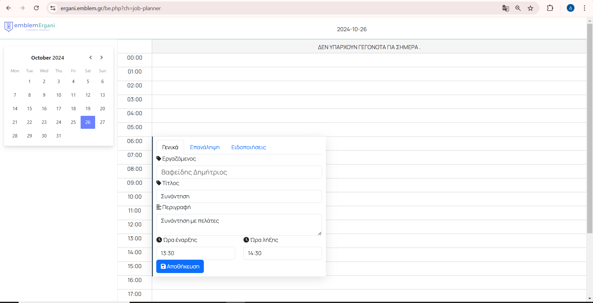Click the emblemErgani logo
593x303 pixels.
click(30, 27)
